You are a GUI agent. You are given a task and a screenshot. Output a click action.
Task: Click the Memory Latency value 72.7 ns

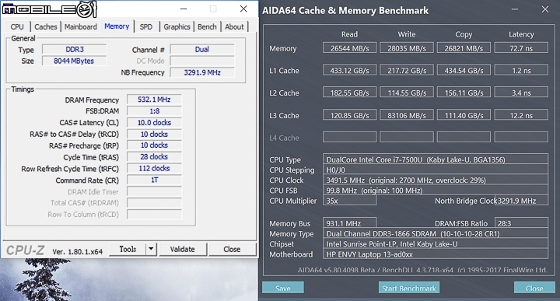(521, 48)
